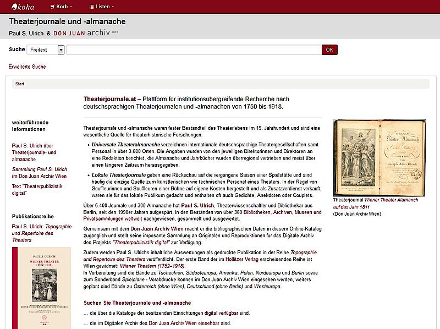Click the shopping cart icon beside Korb
The height and width of the screenshot is (329, 440).
[x=53, y=7]
